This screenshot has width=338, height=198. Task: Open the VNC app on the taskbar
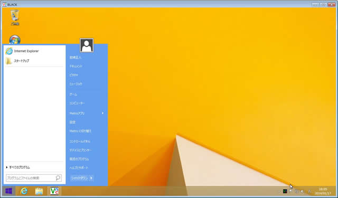pyautogui.click(x=54, y=191)
